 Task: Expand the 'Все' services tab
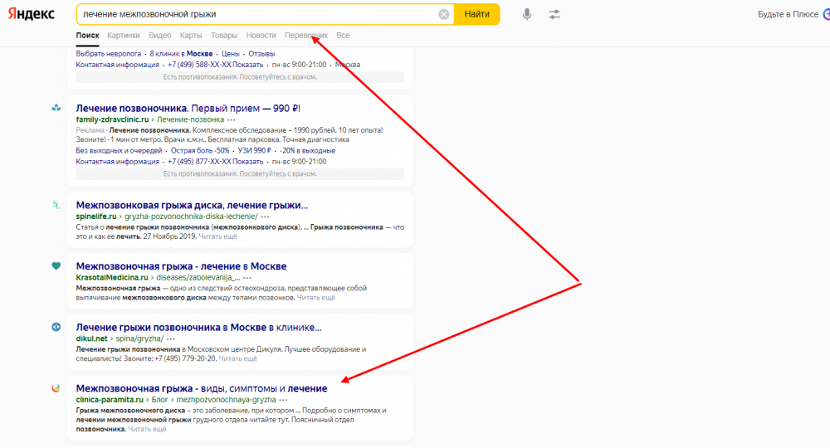[x=343, y=36]
